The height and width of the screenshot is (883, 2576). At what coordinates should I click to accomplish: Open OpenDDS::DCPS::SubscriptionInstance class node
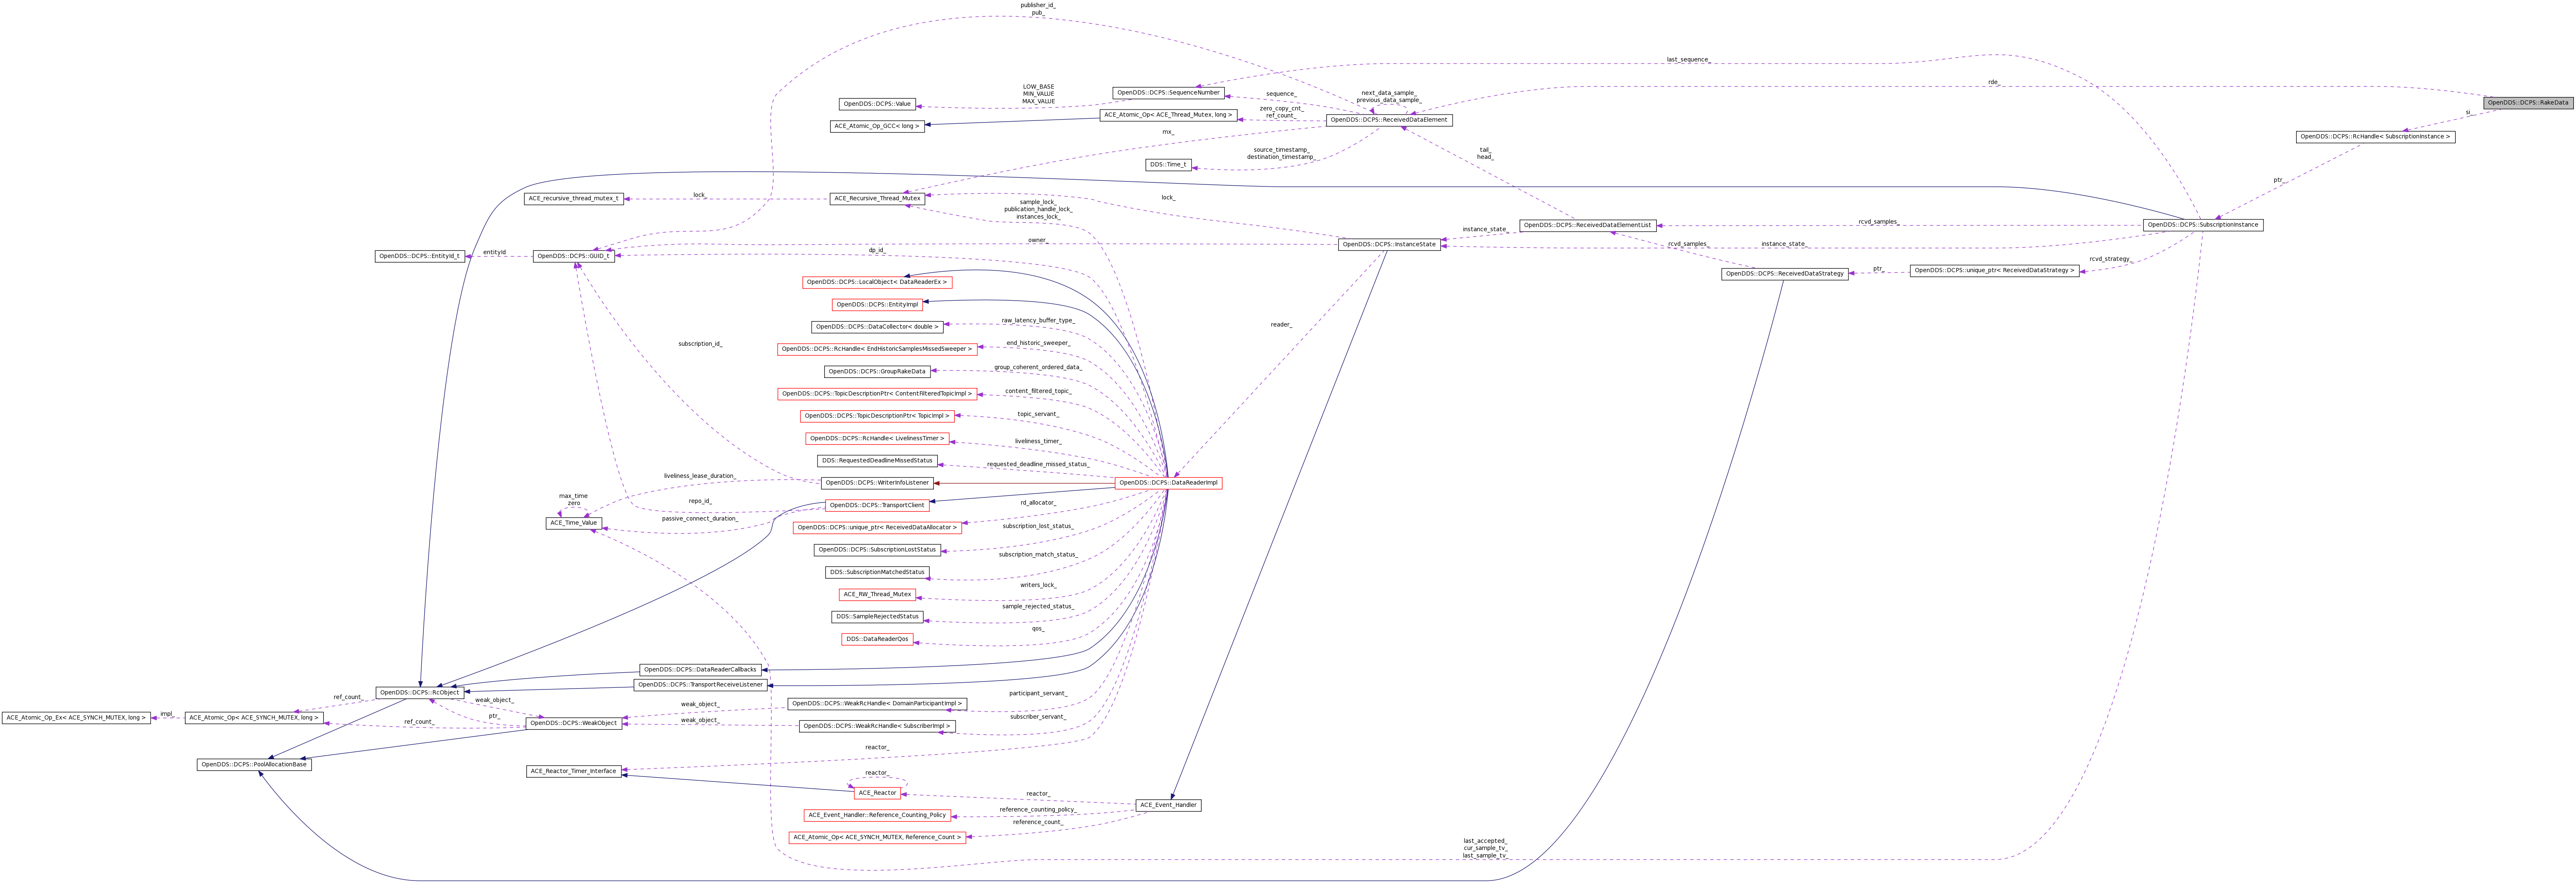(x=2202, y=225)
